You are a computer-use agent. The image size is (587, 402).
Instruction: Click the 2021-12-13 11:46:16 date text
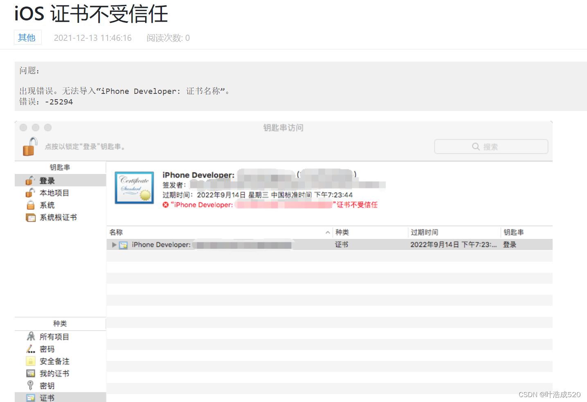93,38
